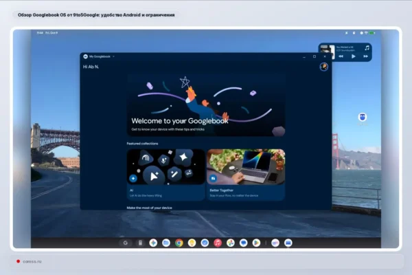Expand the My Googlebook title dropdown arrow
The image size is (412, 275).
coord(113,56)
